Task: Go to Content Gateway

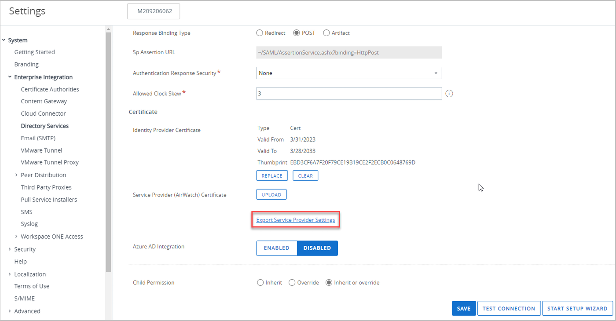Action: [x=44, y=101]
